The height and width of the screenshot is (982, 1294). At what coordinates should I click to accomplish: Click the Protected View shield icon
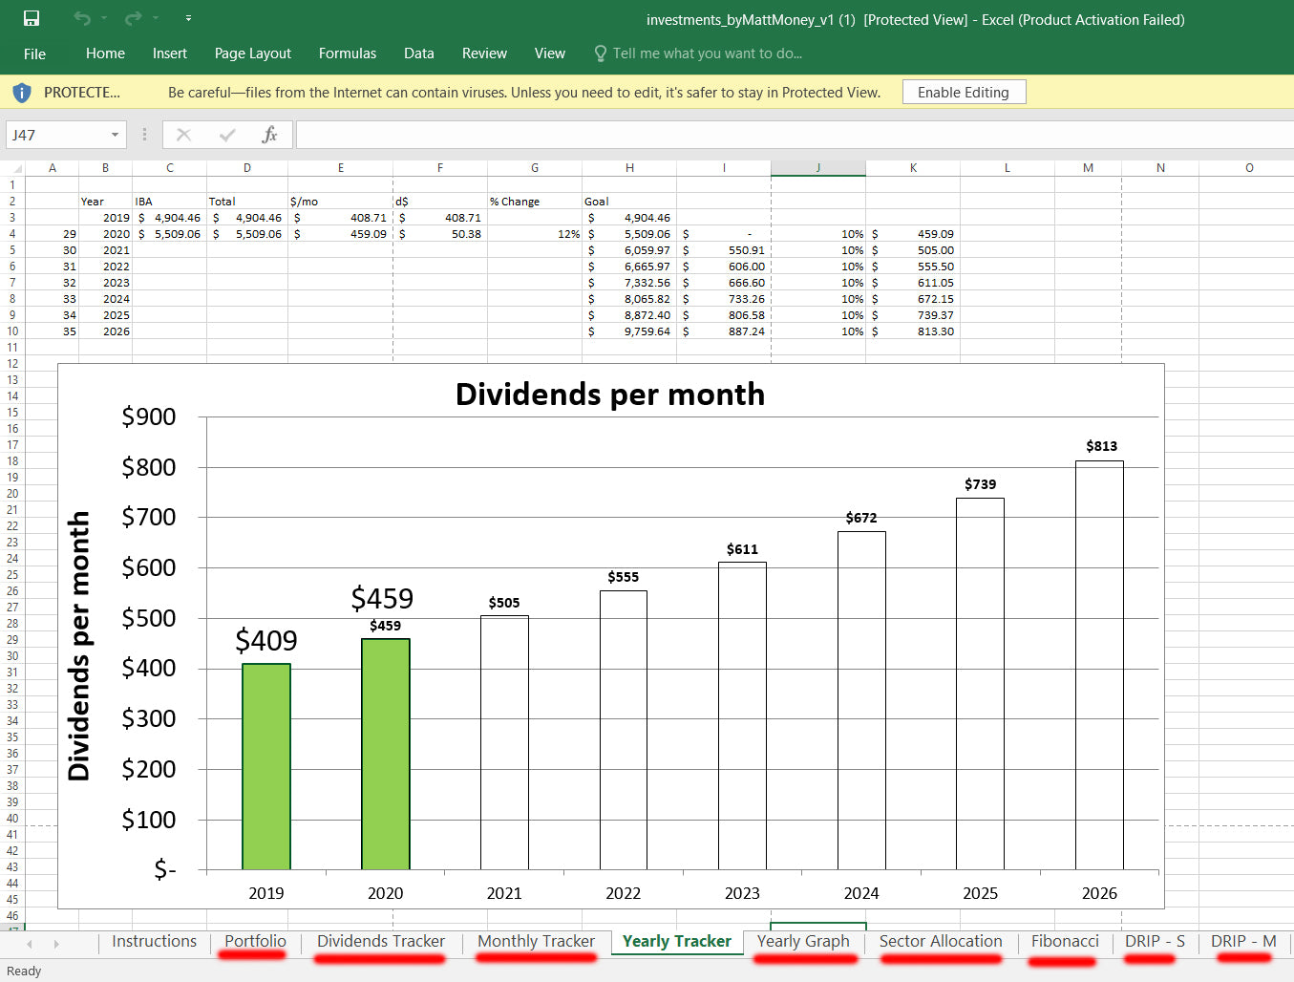(21, 93)
